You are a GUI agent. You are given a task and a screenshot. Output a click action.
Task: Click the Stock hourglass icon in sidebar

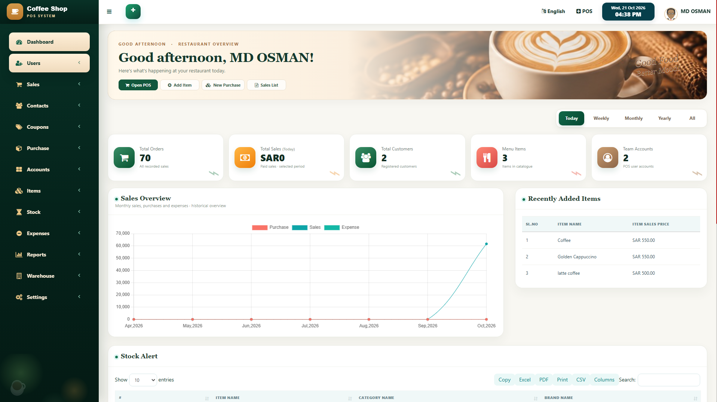(19, 212)
